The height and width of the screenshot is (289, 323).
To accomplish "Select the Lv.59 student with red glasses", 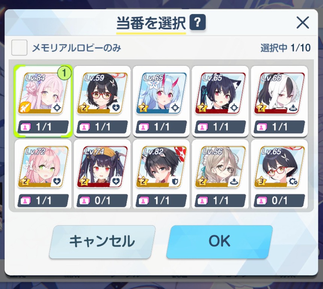I will pos(102,101).
